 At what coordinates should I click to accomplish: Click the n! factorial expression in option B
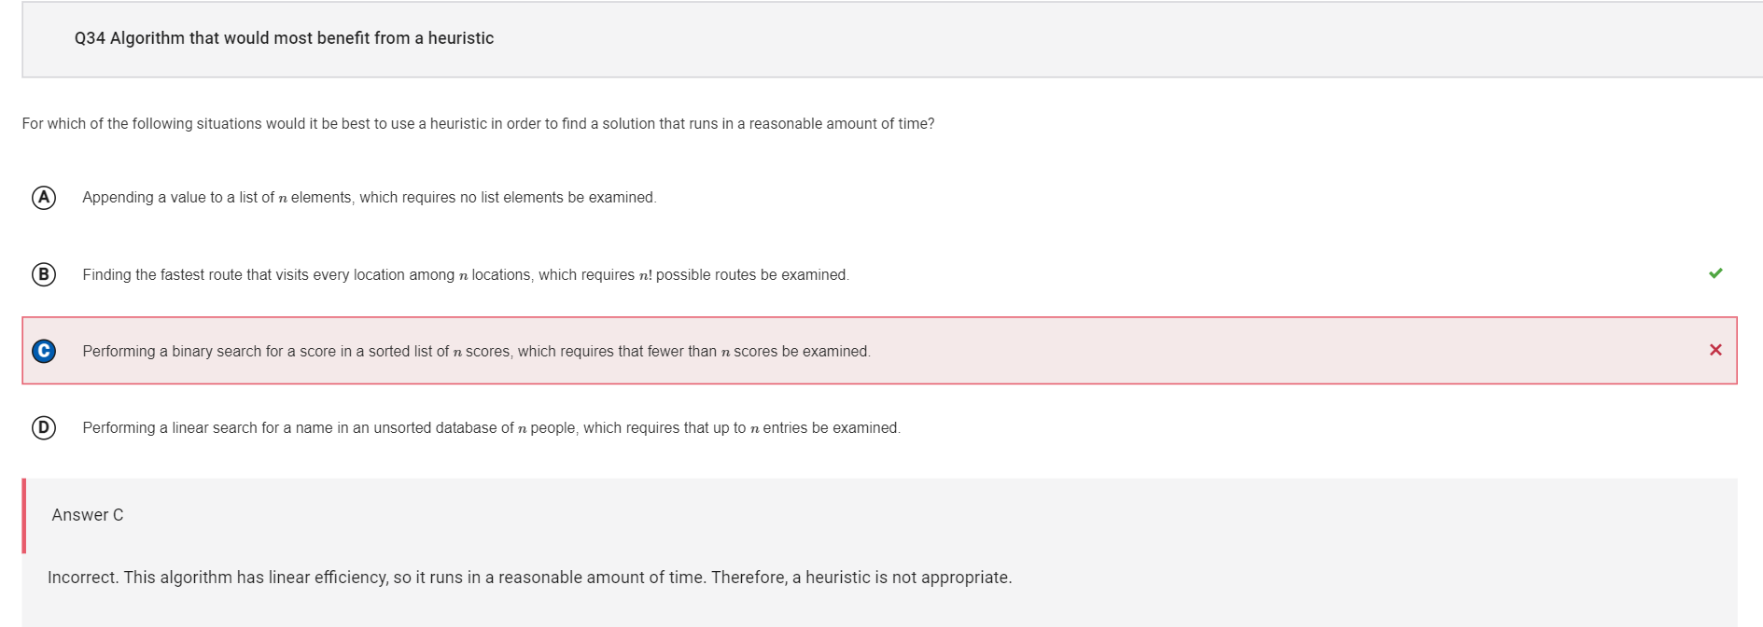(x=645, y=275)
